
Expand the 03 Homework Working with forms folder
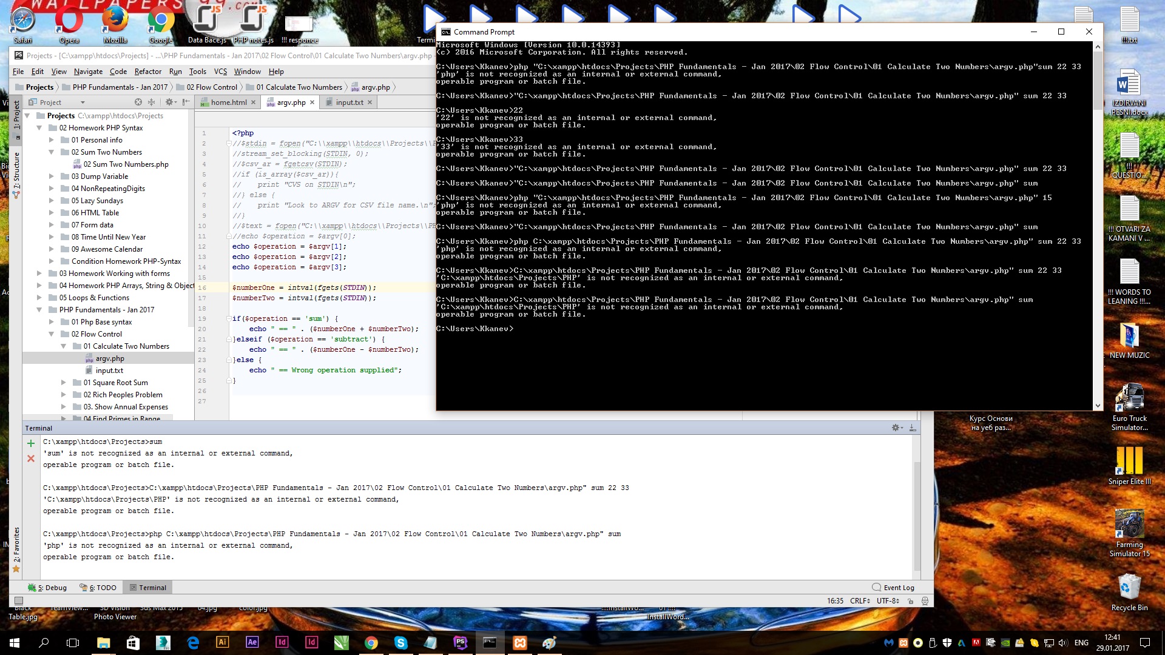pyautogui.click(x=39, y=274)
